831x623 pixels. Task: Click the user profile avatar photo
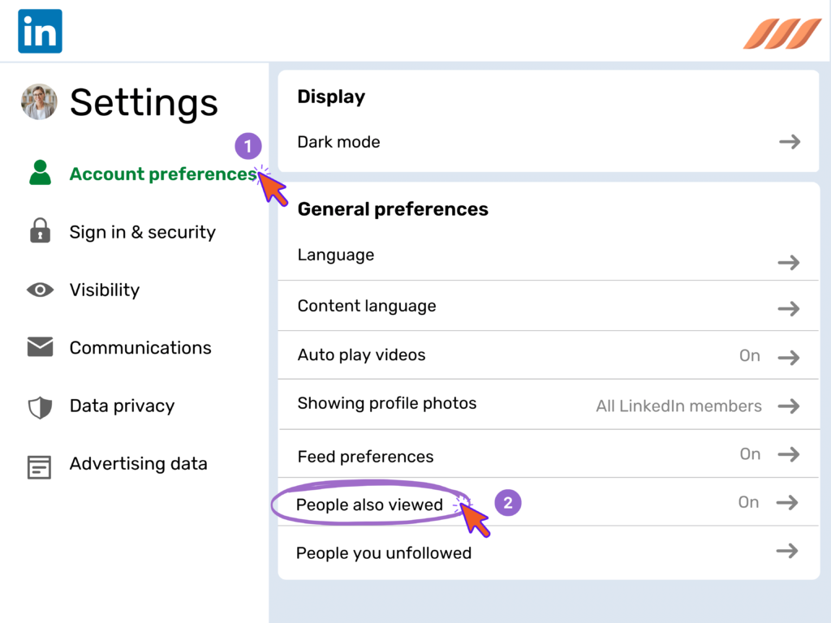38,101
